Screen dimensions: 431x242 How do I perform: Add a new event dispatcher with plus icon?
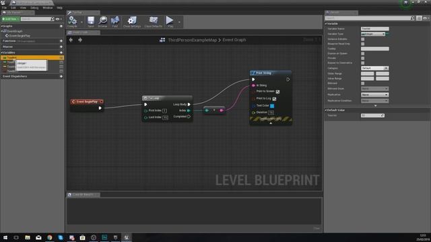pos(61,76)
